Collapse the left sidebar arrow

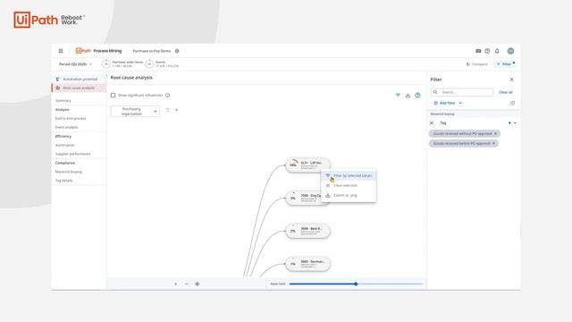(x=106, y=76)
